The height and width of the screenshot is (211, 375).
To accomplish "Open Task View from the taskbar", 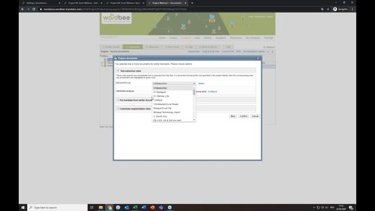I will (92, 207).
